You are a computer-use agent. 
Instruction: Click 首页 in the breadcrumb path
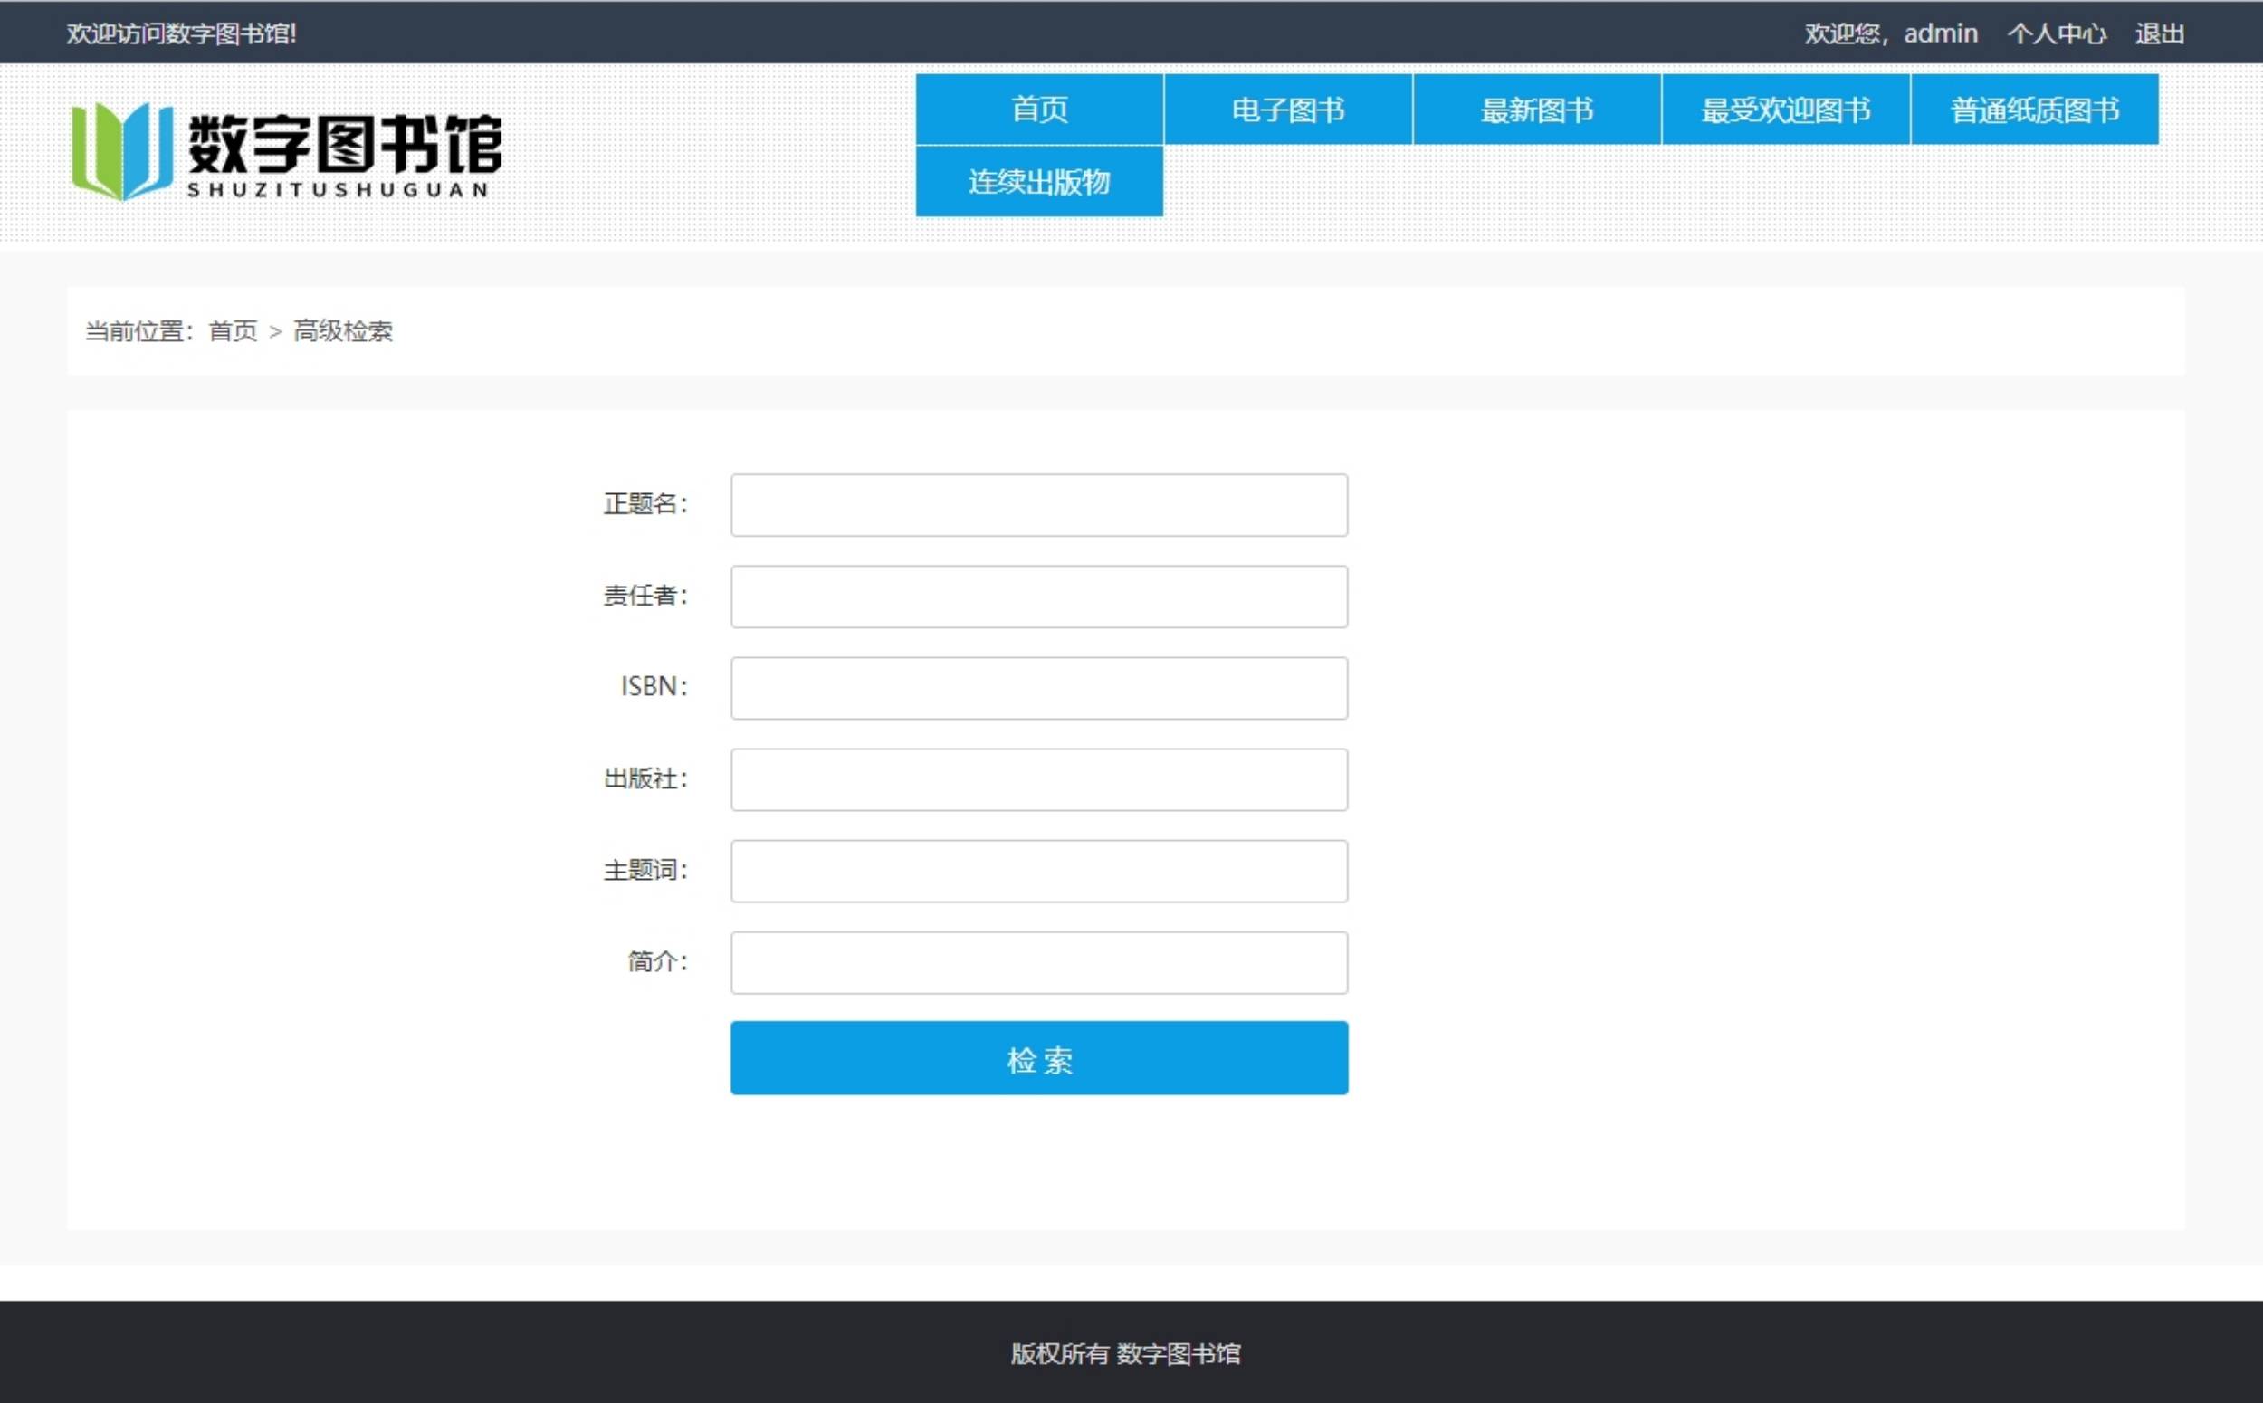233,331
